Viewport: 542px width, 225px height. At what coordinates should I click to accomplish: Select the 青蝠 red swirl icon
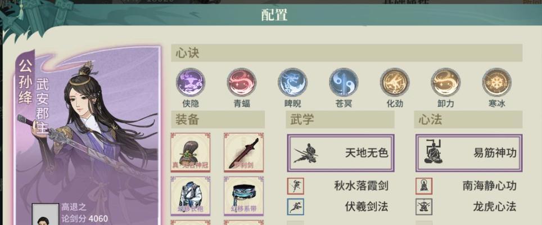242,83
